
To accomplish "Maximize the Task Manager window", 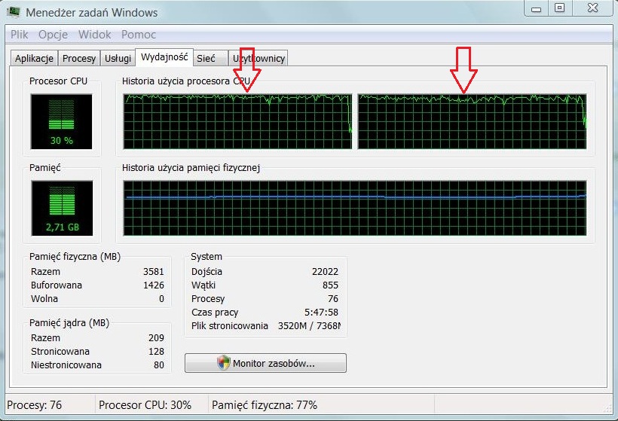I will 560,8.
